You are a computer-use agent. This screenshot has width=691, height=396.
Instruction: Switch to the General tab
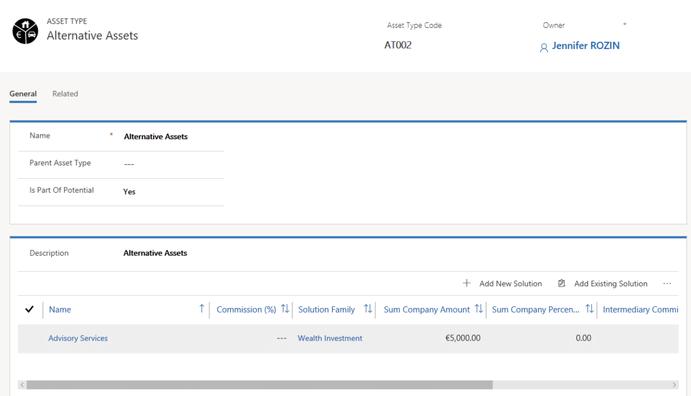[23, 94]
